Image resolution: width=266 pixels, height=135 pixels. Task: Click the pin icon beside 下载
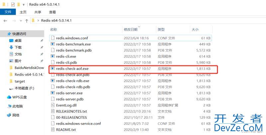point(42,47)
